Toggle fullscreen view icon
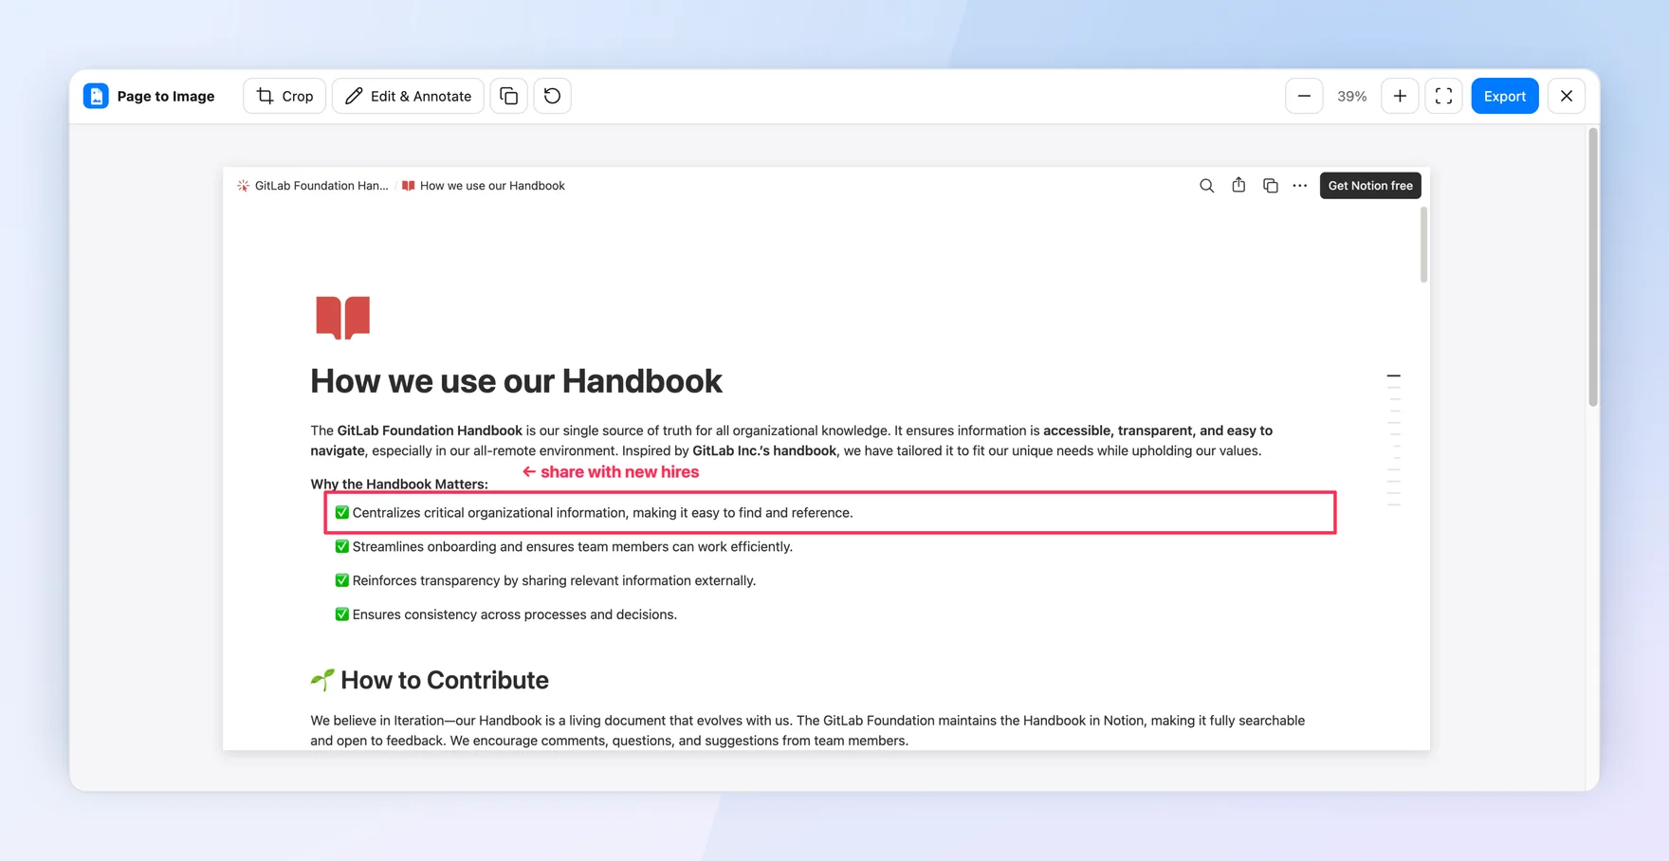 point(1443,96)
